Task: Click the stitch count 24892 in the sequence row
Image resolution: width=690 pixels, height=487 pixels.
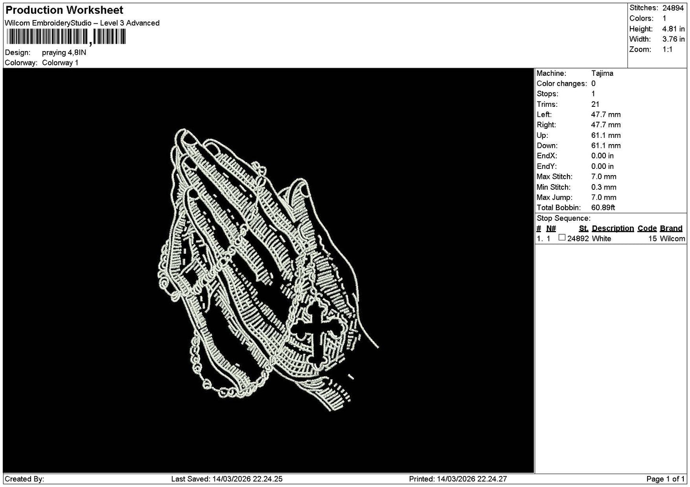Action: [x=578, y=238]
